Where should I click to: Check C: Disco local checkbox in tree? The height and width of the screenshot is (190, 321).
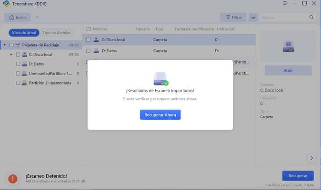point(18,55)
